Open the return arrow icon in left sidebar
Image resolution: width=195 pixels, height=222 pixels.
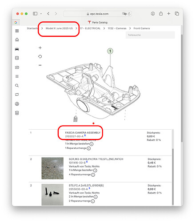pyautogui.click(x=17, y=67)
